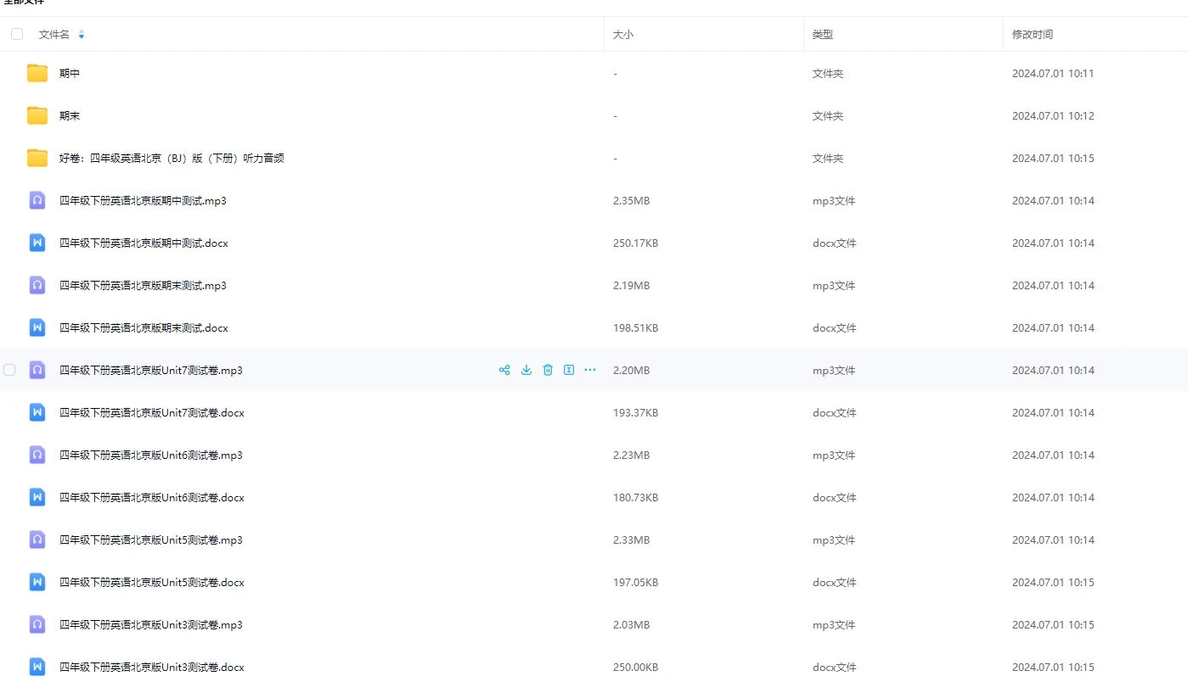The width and height of the screenshot is (1188, 693).
Task: Toggle the select-all checkbox in header
Action: pyautogui.click(x=17, y=34)
